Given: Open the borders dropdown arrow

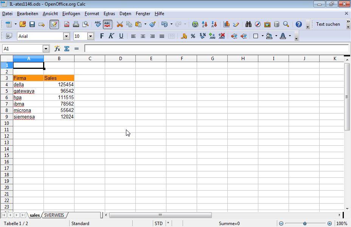Looking at the screenshot, I should tap(262, 36).
